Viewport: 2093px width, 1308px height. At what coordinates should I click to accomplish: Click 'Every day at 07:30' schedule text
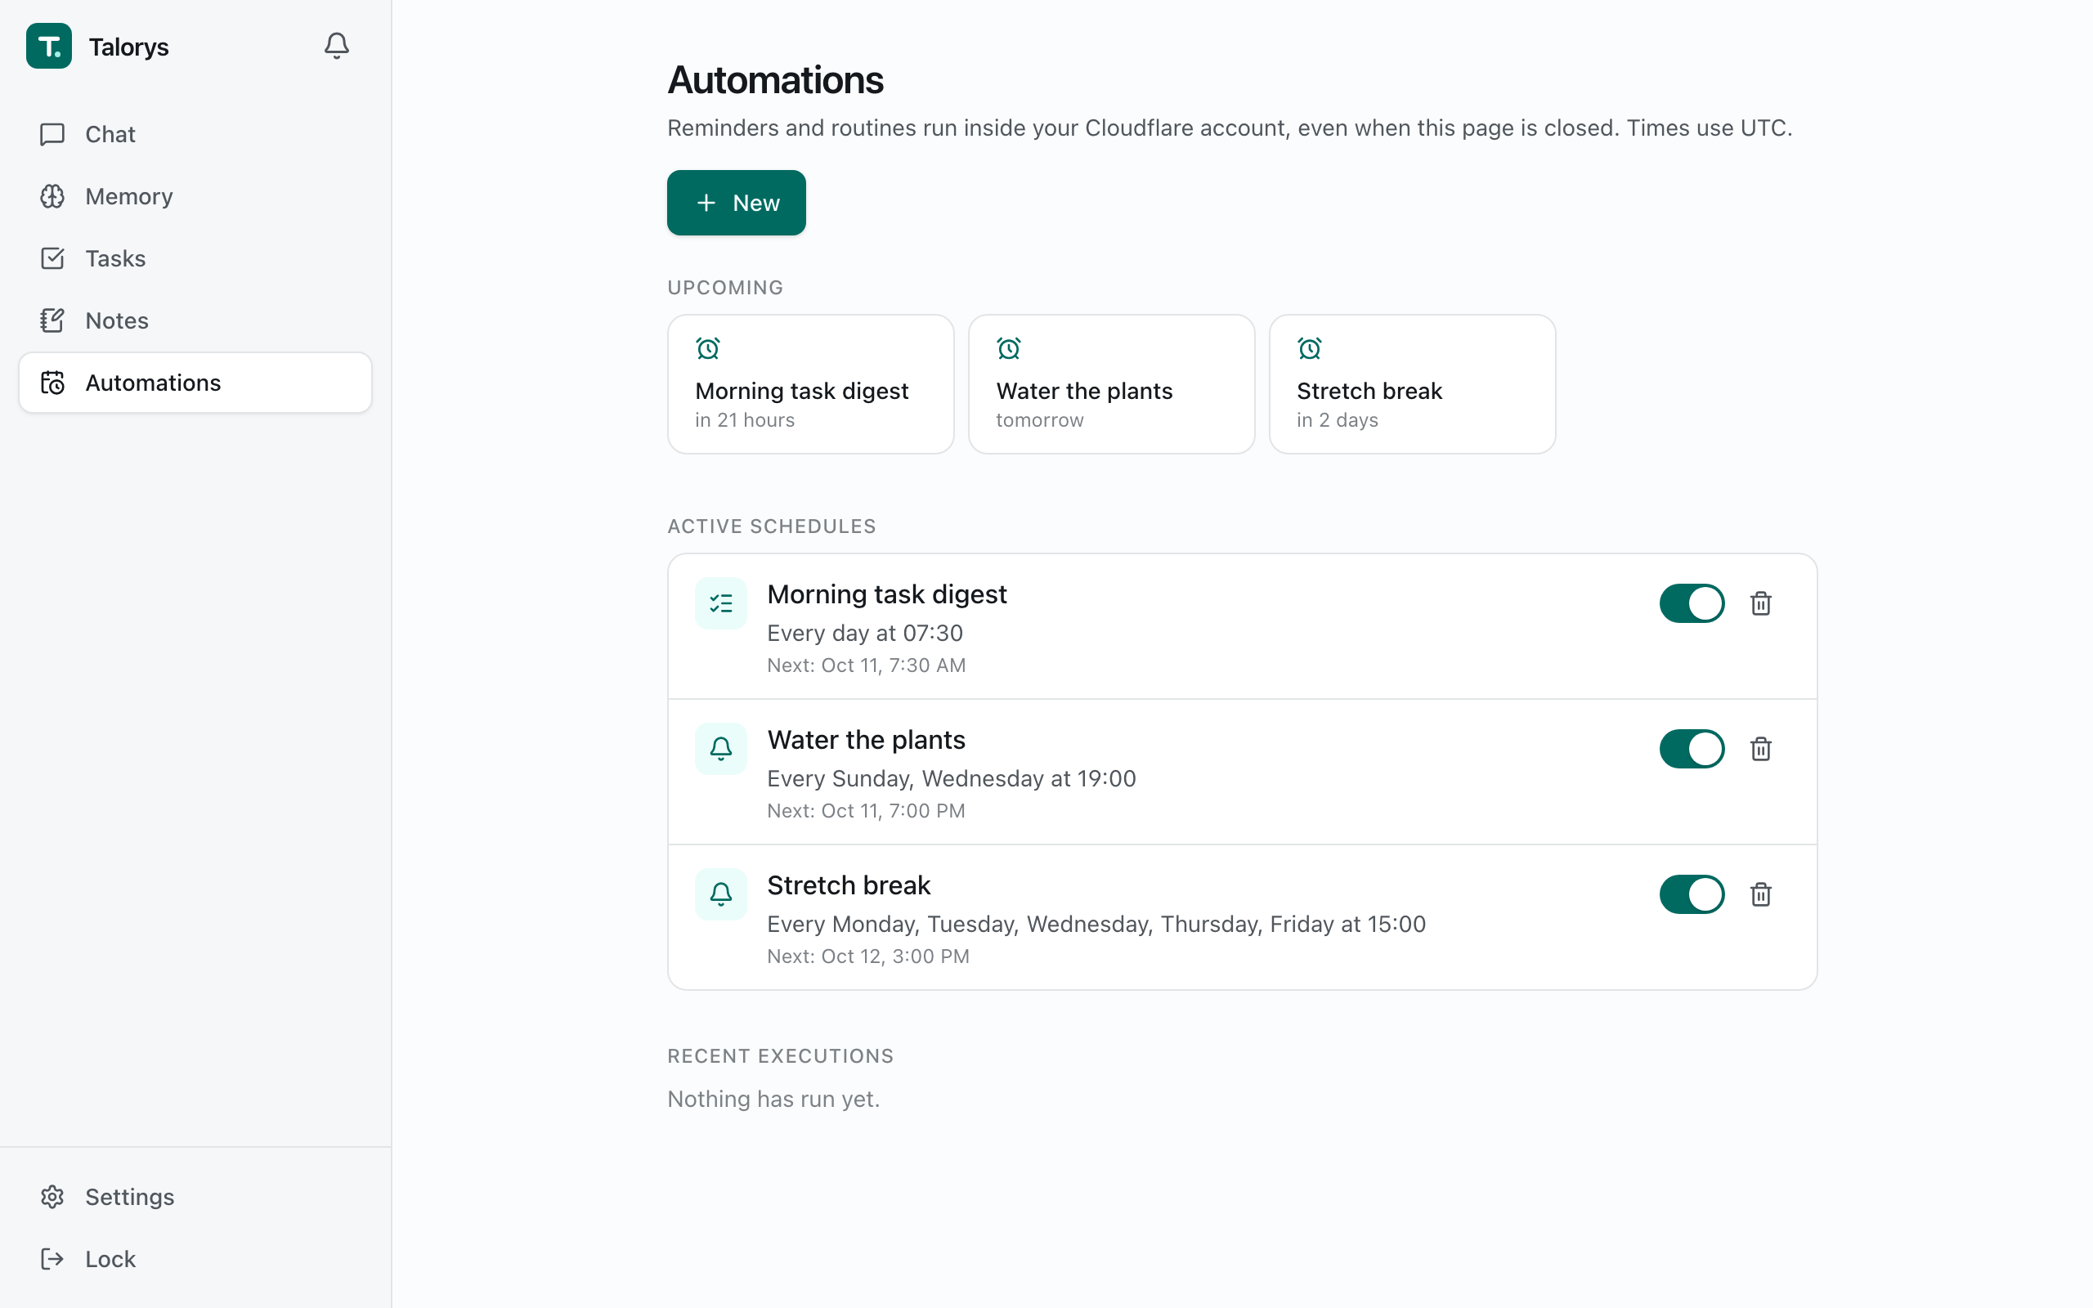(865, 634)
